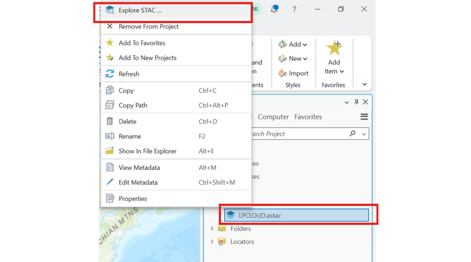Open the notifications bell
The height and width of the screenshot is (262, 471).
[x=274, y=9]
